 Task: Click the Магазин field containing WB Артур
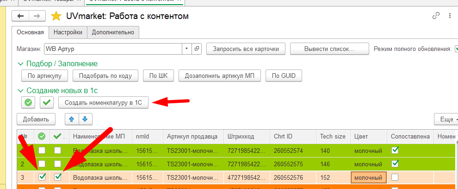pyautogui.click(x=113, y=49)
